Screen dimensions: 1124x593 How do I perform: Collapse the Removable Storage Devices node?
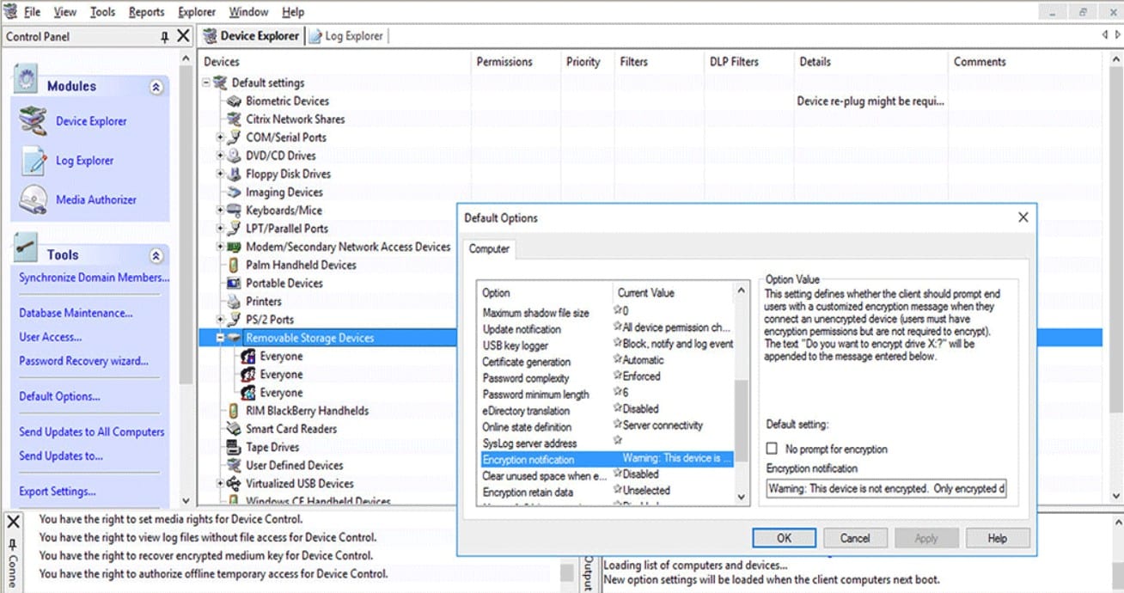pyautogui.click(x=220, y=338)
